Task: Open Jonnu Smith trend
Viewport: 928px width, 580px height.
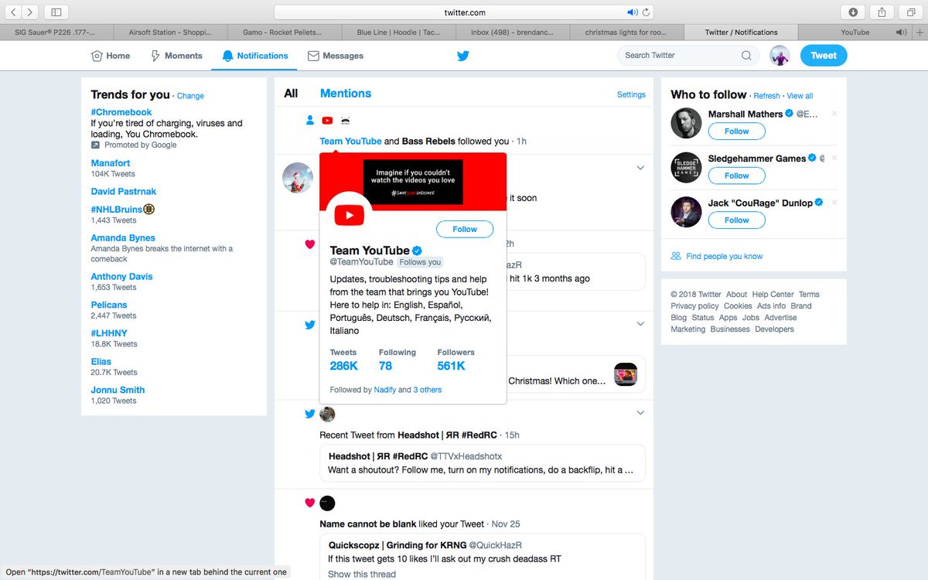Action: click(118, 390)
